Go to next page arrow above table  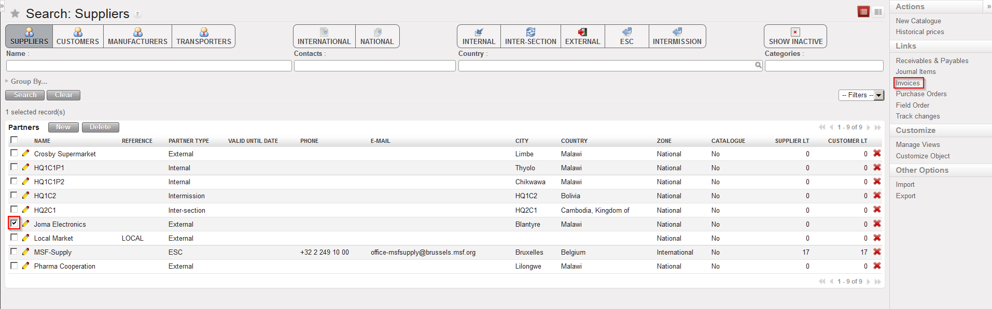click(869, 127)
